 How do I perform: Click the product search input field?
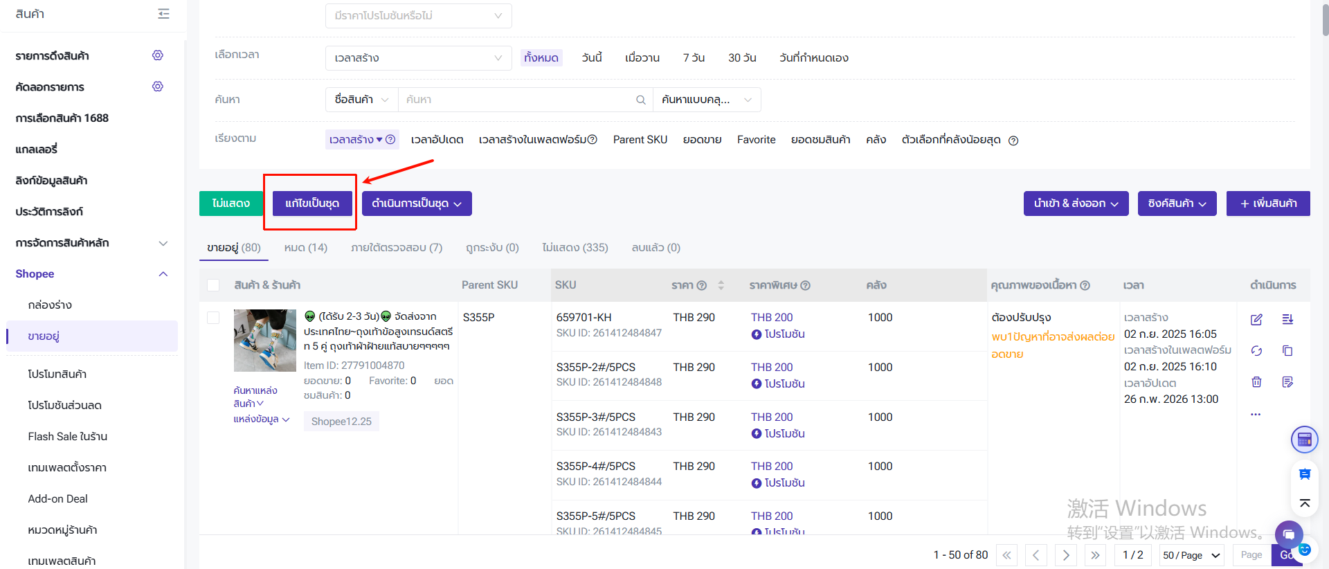coord(519,100)
